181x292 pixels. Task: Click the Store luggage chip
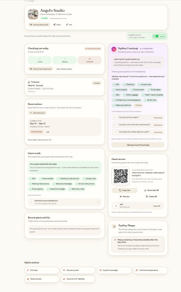131,95
